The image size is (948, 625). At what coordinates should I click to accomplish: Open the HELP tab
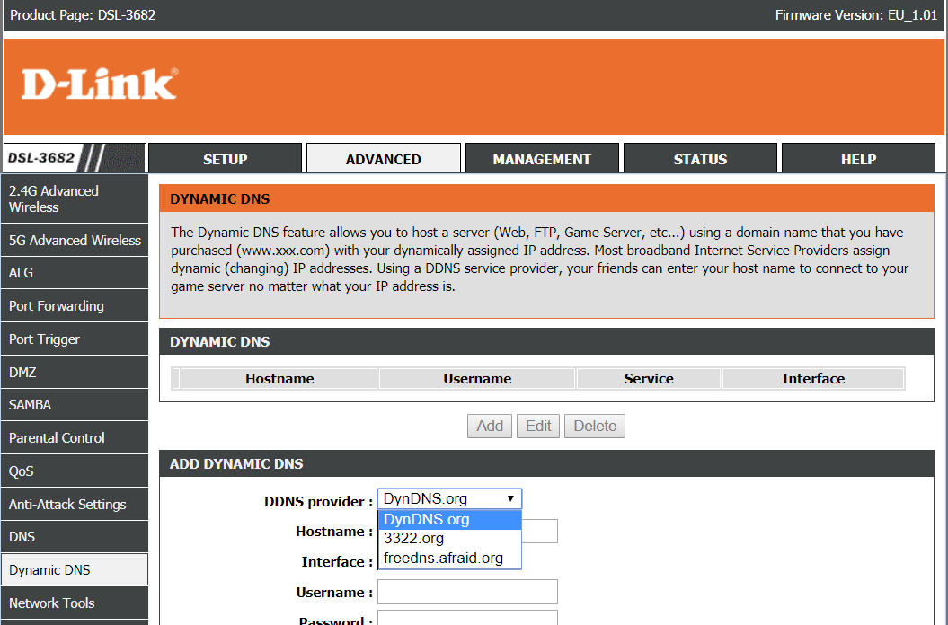click(858, 158)
